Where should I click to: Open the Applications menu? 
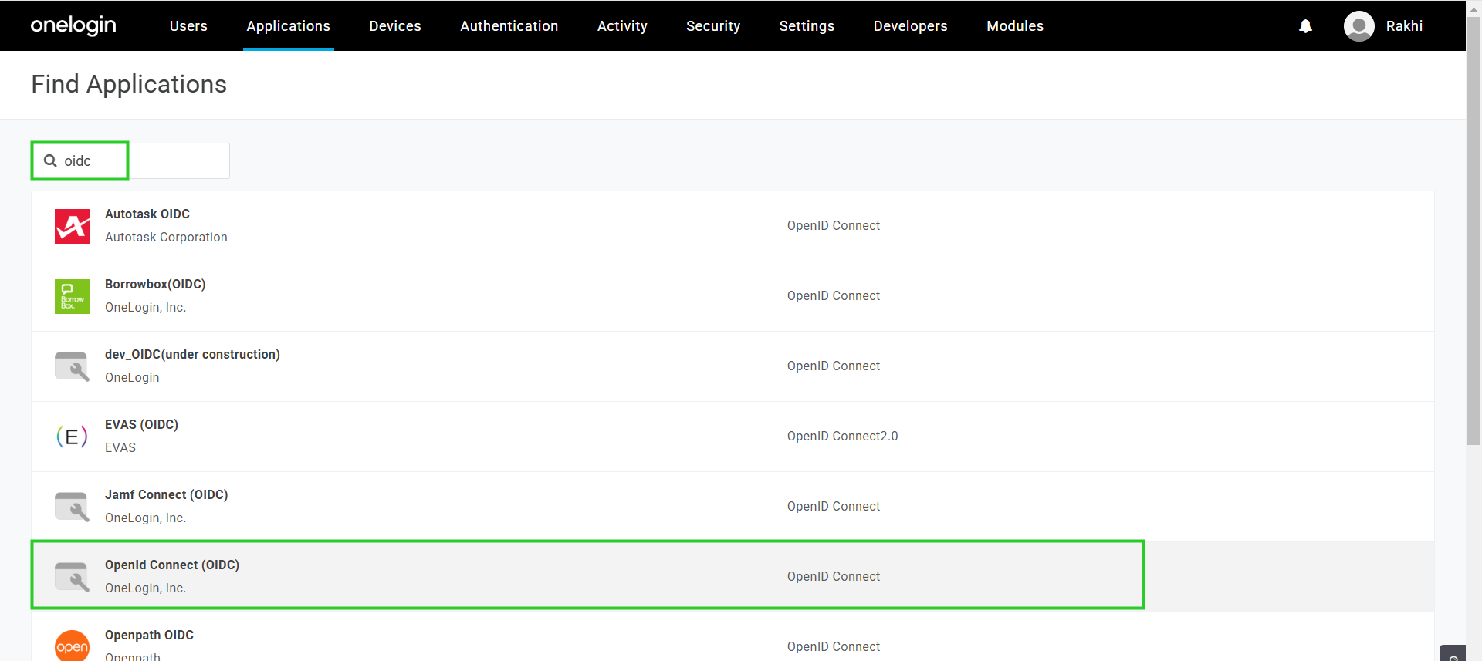[289, 26]
